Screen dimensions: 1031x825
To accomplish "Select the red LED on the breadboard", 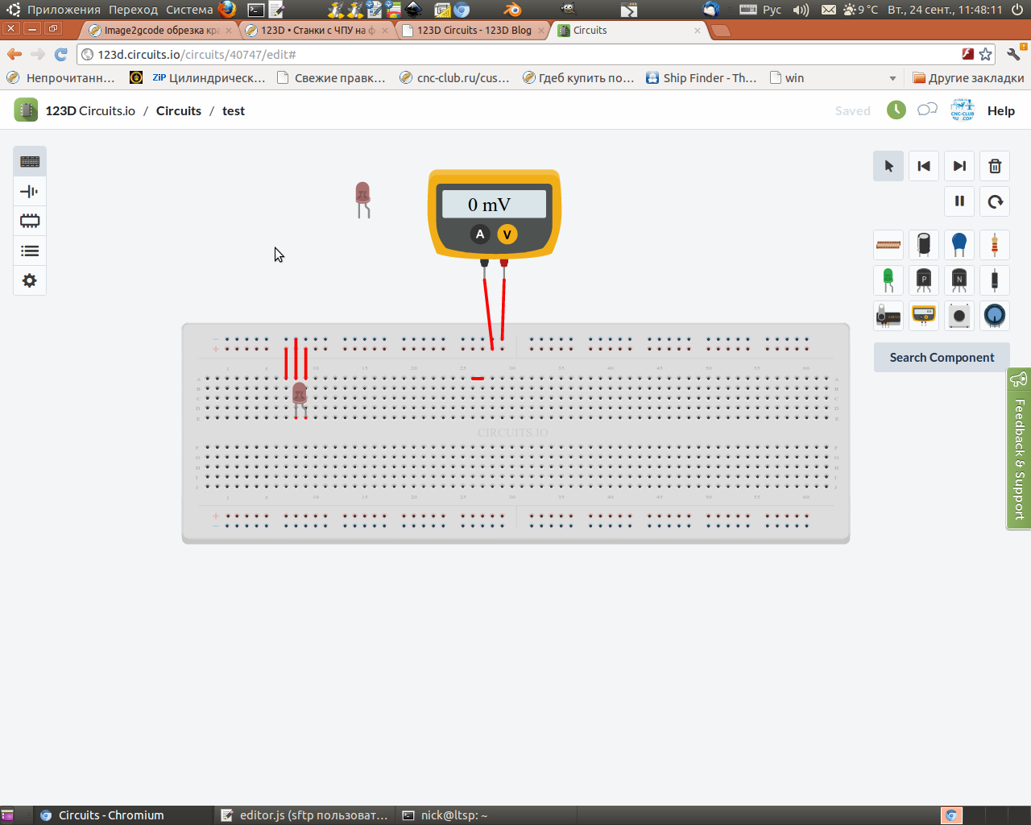I will click(x=300, y=398).
